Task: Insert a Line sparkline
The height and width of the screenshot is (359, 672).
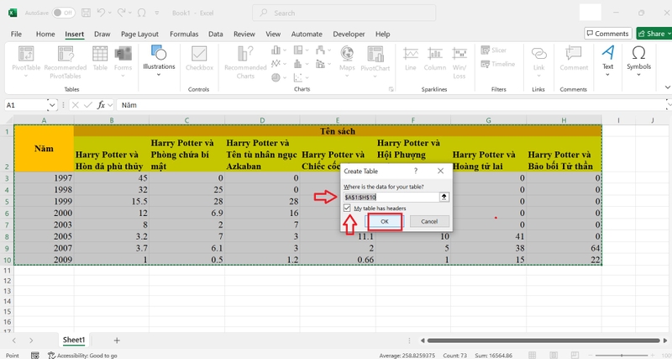Action: 411,58
